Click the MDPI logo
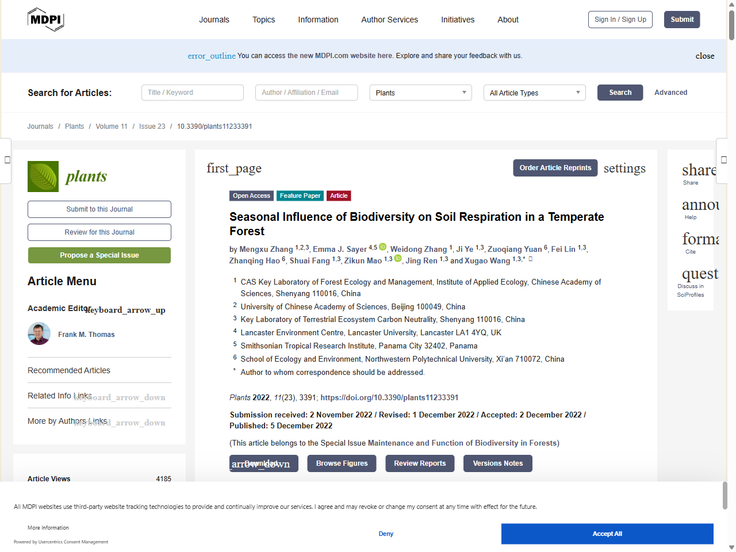 [45, 20]
